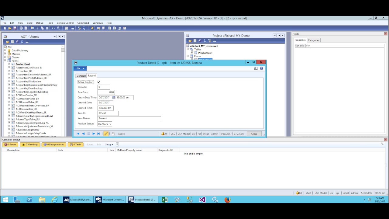Open the Tools menu
The width and height of the screenshot is (389, 219).
point(50,23)
